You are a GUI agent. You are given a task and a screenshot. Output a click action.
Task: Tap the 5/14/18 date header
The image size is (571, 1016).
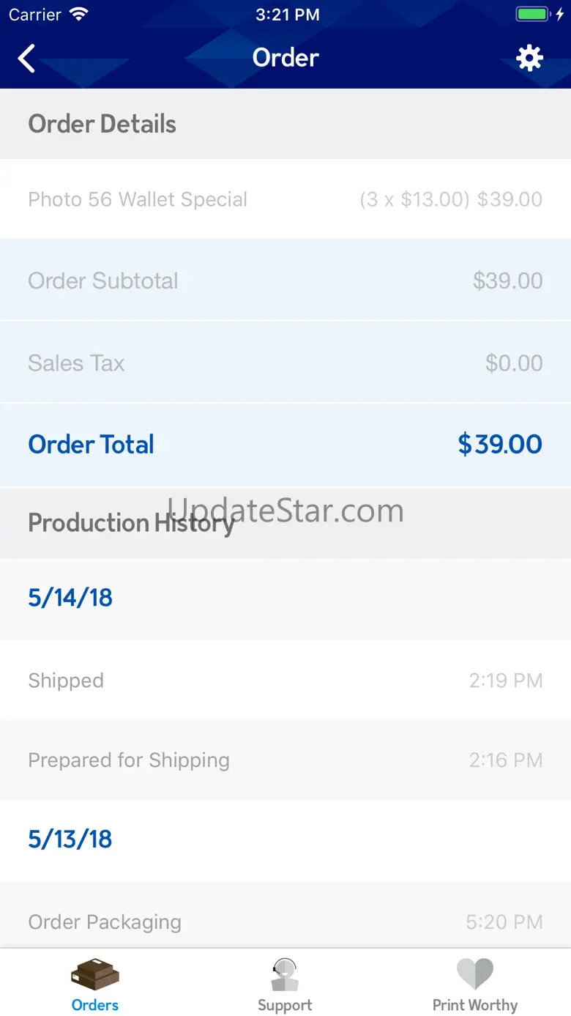(70, 598)
